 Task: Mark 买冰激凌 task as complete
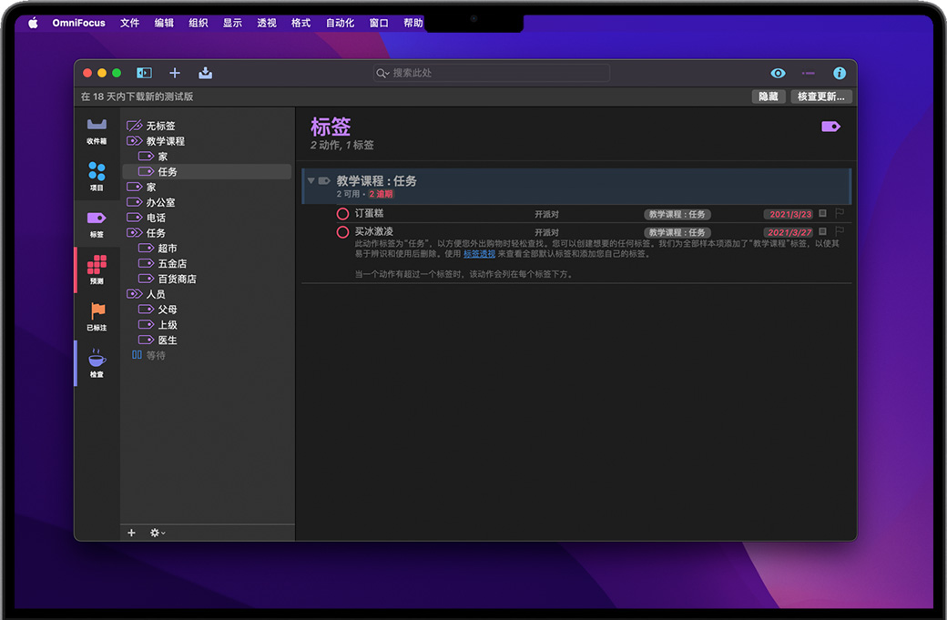point(342,232)
